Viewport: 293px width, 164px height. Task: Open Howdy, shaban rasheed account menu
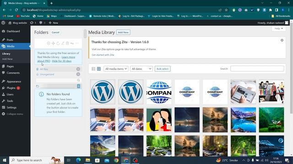273,23
